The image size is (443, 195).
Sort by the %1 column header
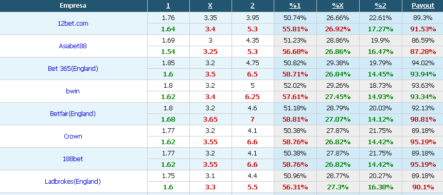(295, 6)
